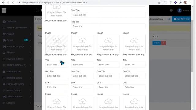196x110 pixels.
Task: Open the shield extension icon
Action: tap(171, 2)
